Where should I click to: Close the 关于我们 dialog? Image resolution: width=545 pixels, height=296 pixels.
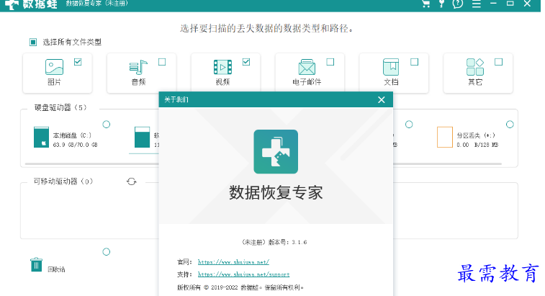[382, 100]
